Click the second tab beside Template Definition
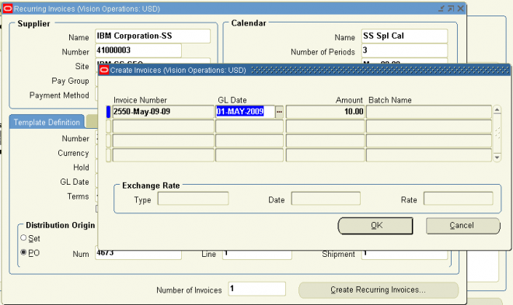The width and height of the screenshot is (513, 305). coord(91,122)
